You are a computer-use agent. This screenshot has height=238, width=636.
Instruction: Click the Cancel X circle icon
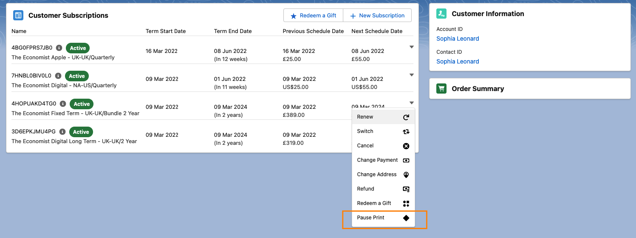[406, 146]
